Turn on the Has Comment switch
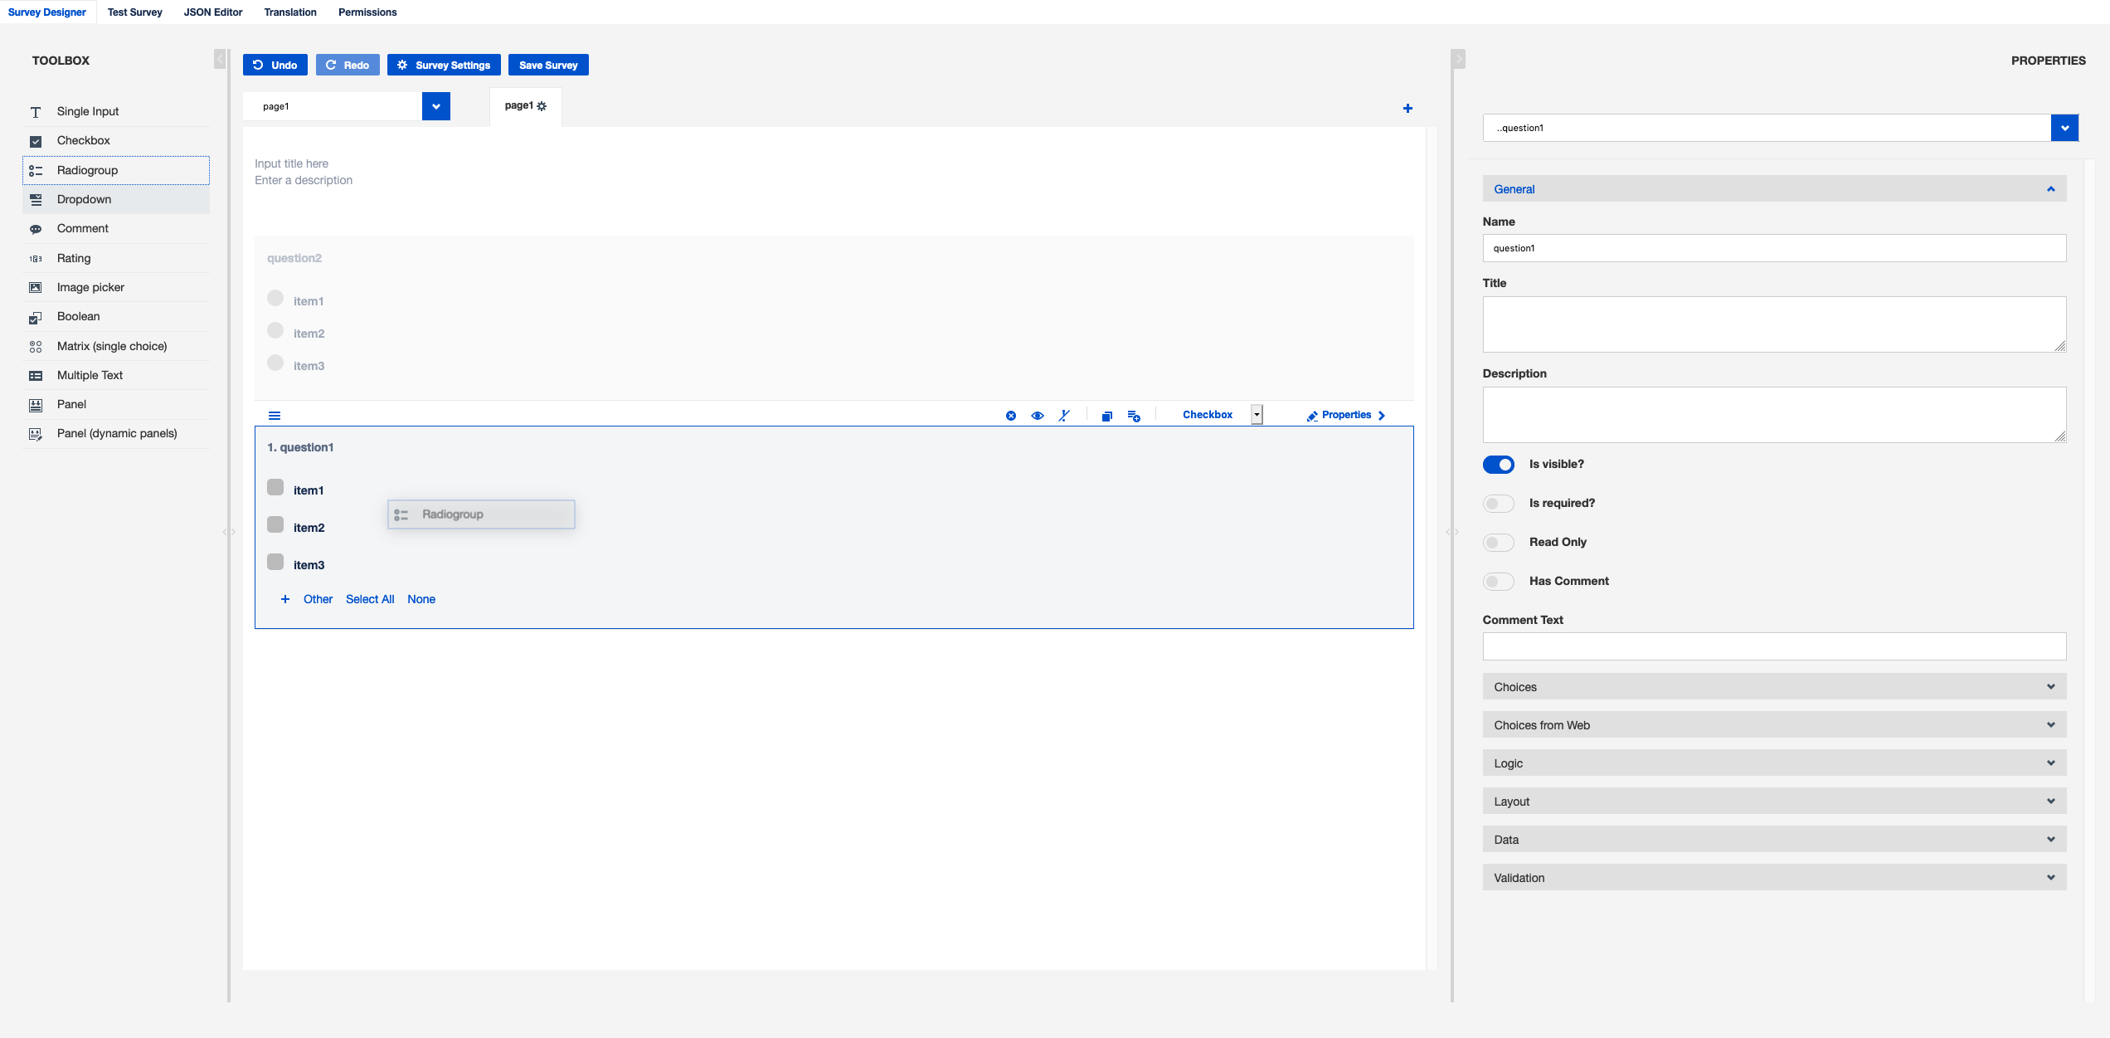Image resolution: width=2110 pixels, height=1038 pixels. pos(1498,582)
